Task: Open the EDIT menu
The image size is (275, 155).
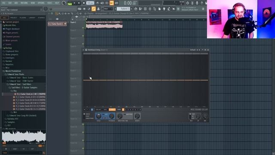Action: pyautogui.click(x=10, y=3)
